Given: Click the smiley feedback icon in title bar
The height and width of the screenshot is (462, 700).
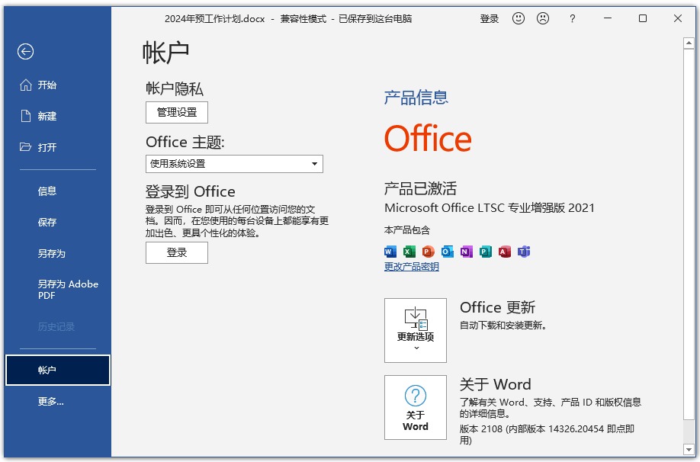Looking at the screenshot, I should [x=519, y=18].
